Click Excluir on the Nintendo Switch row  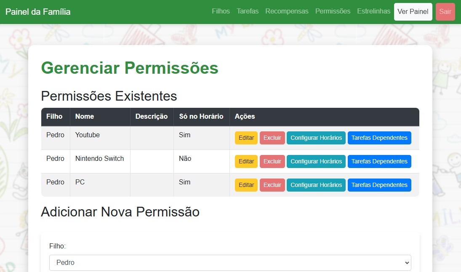click(272, 161)
